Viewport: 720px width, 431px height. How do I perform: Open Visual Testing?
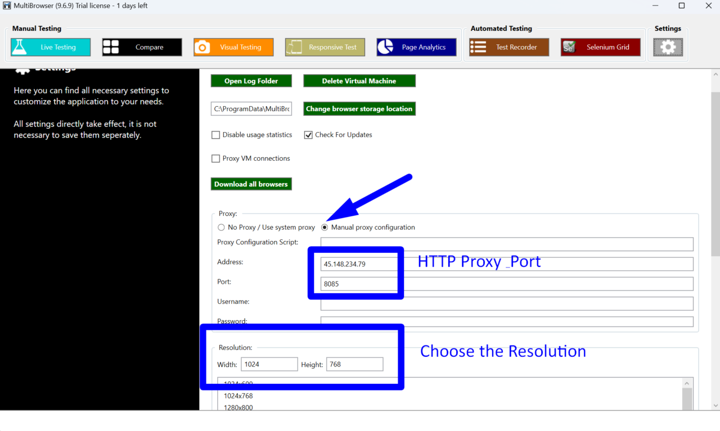233,47
